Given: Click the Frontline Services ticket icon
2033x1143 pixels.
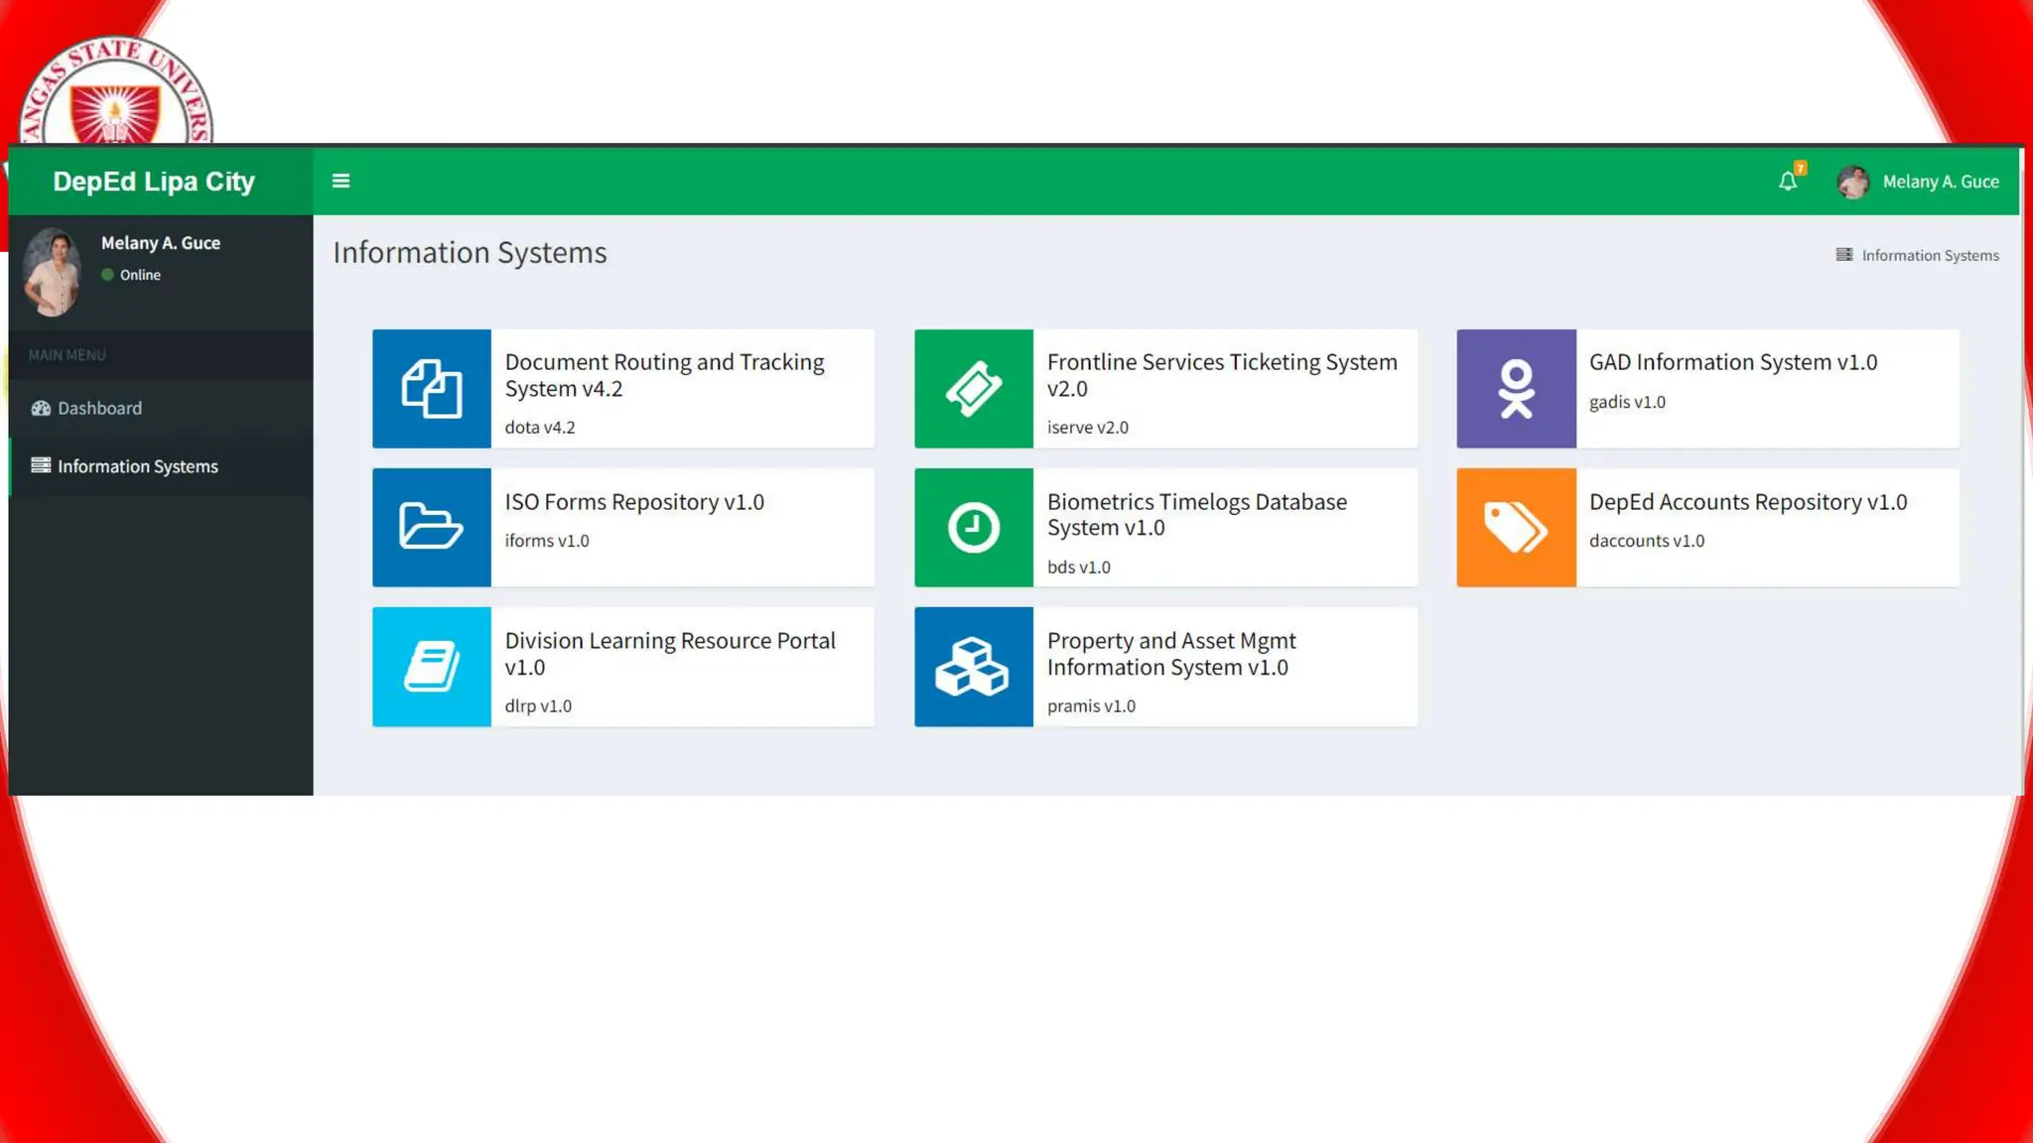Looking at the screenshot, I should point(973,388).
